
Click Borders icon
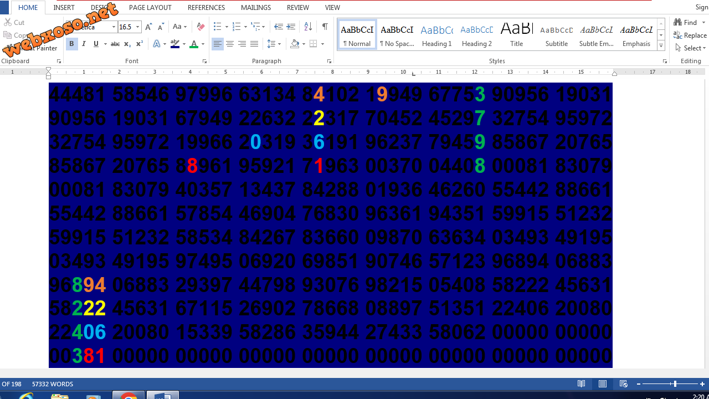coord(314,44)
